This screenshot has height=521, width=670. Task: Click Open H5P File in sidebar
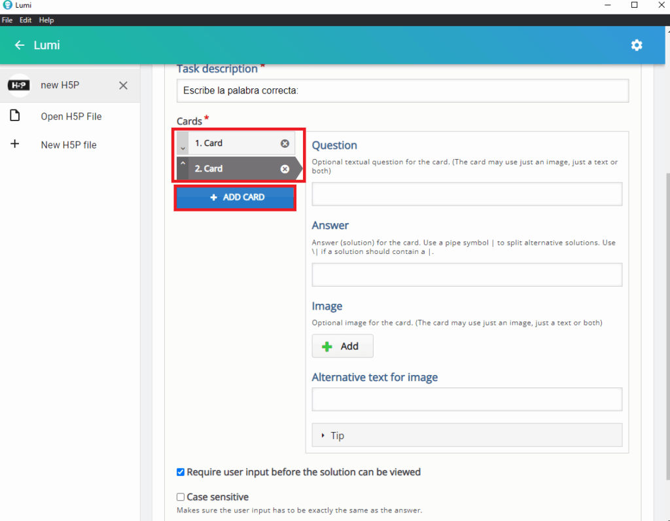tap(71, 117)
